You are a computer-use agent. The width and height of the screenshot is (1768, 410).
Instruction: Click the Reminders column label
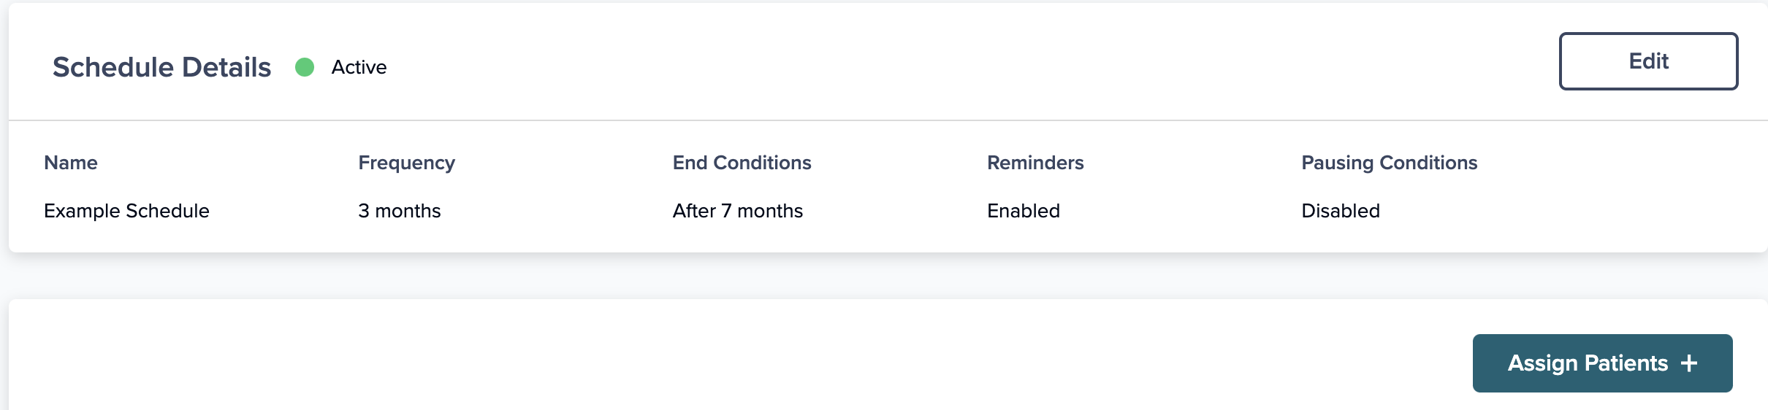[x=1035, y=163]
